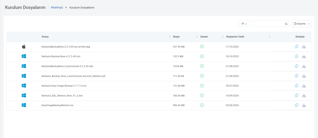The height and width of the screenshot is (138, 318).
Task: Click the search magnifier icon
Action: (286, 24)
